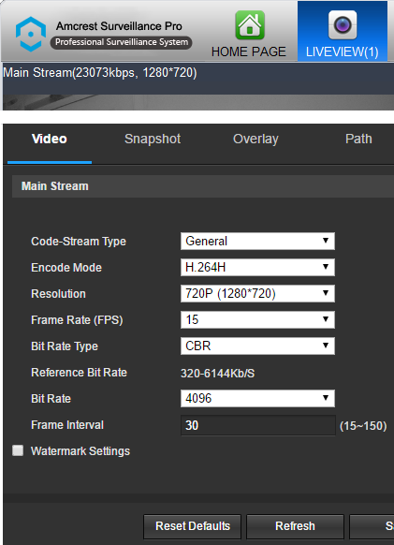Click the Main Stream section header
The width and height of the screenshot is (394, 545).
pos(203,186)
